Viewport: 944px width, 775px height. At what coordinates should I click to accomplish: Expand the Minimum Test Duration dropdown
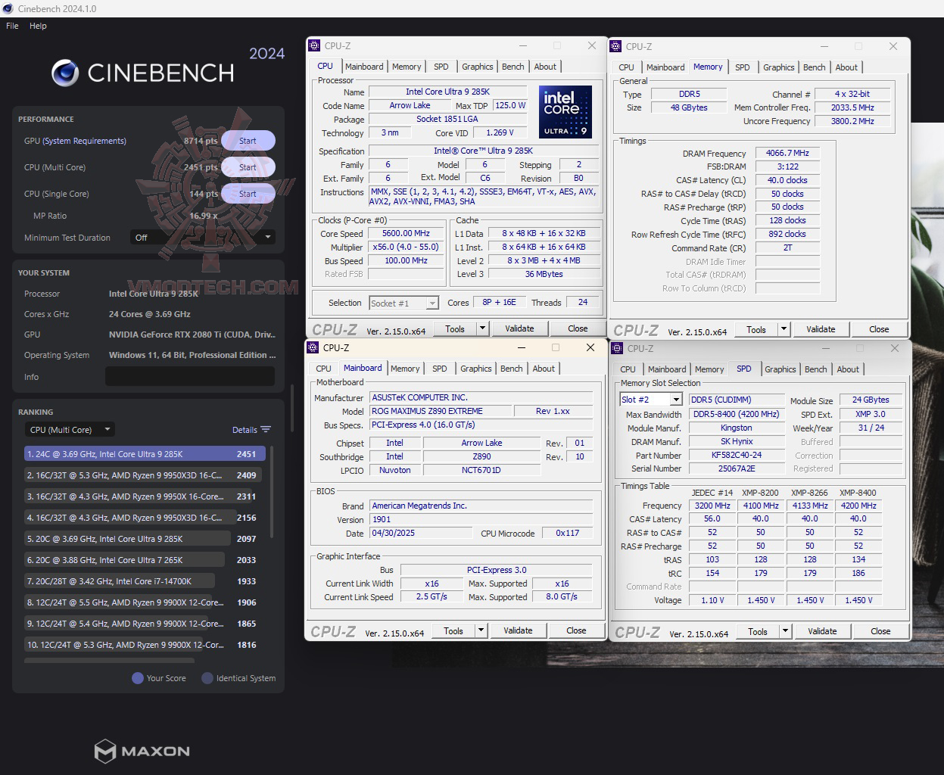(x=202, y=238)
